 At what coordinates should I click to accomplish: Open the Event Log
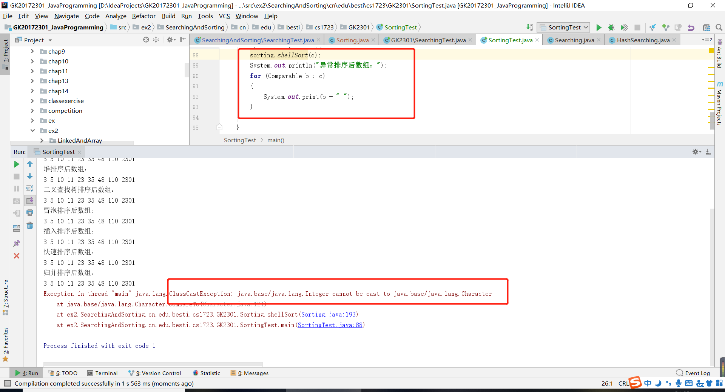tap(693, 373)
